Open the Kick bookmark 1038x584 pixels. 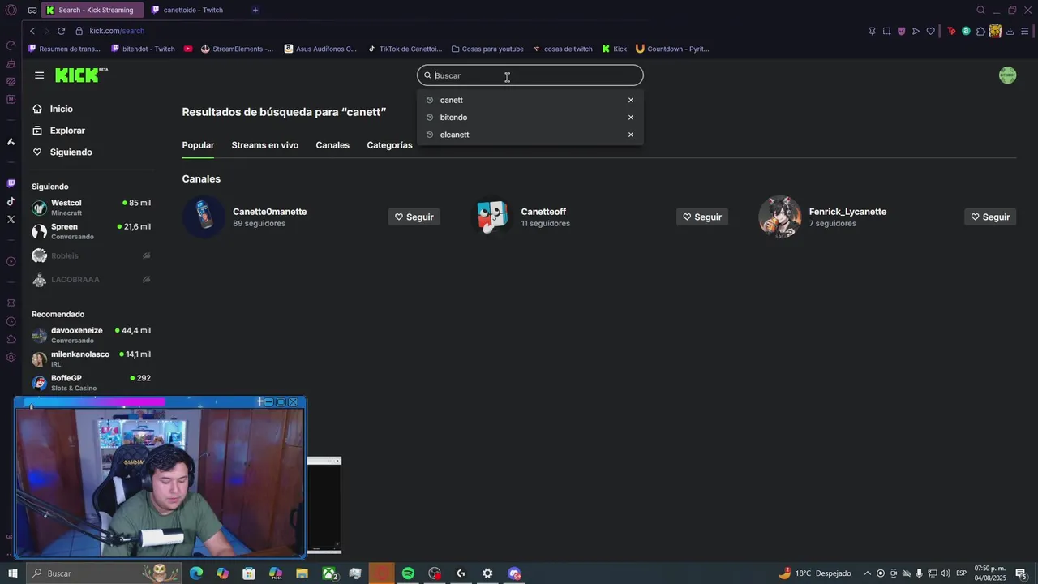point(615,49)
